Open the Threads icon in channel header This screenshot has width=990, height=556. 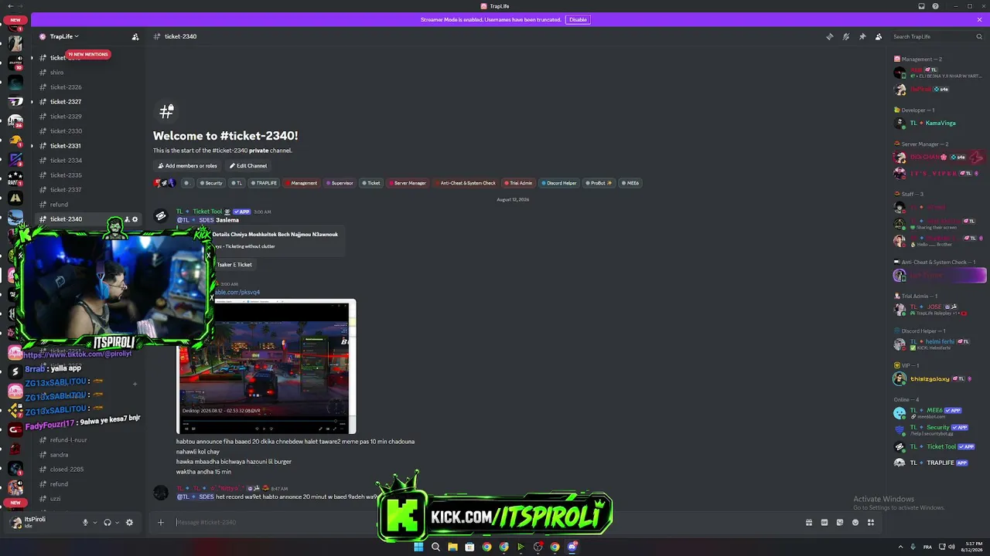point(829,36)
